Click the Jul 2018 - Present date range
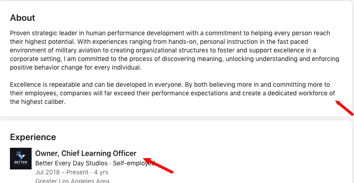Image resolution: width=354 pixels, height=183 pixels. 62,173
